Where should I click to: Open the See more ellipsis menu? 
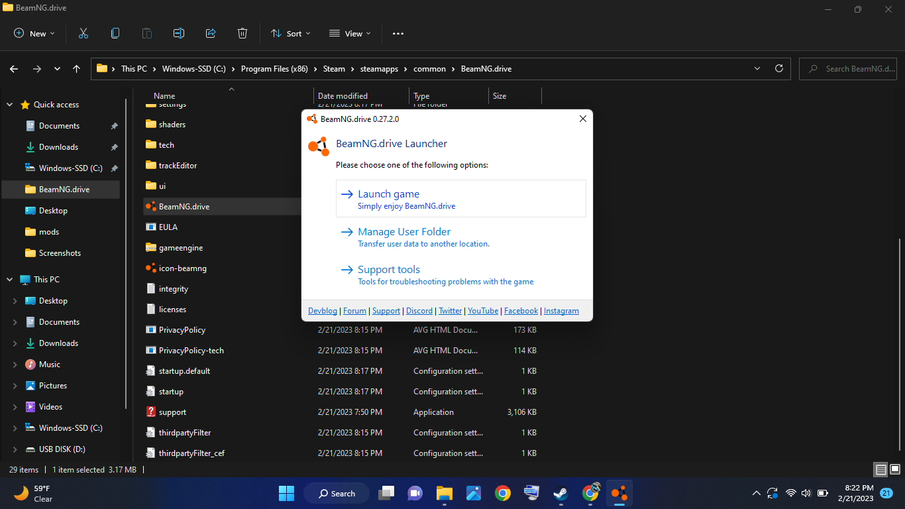point(398,33)
